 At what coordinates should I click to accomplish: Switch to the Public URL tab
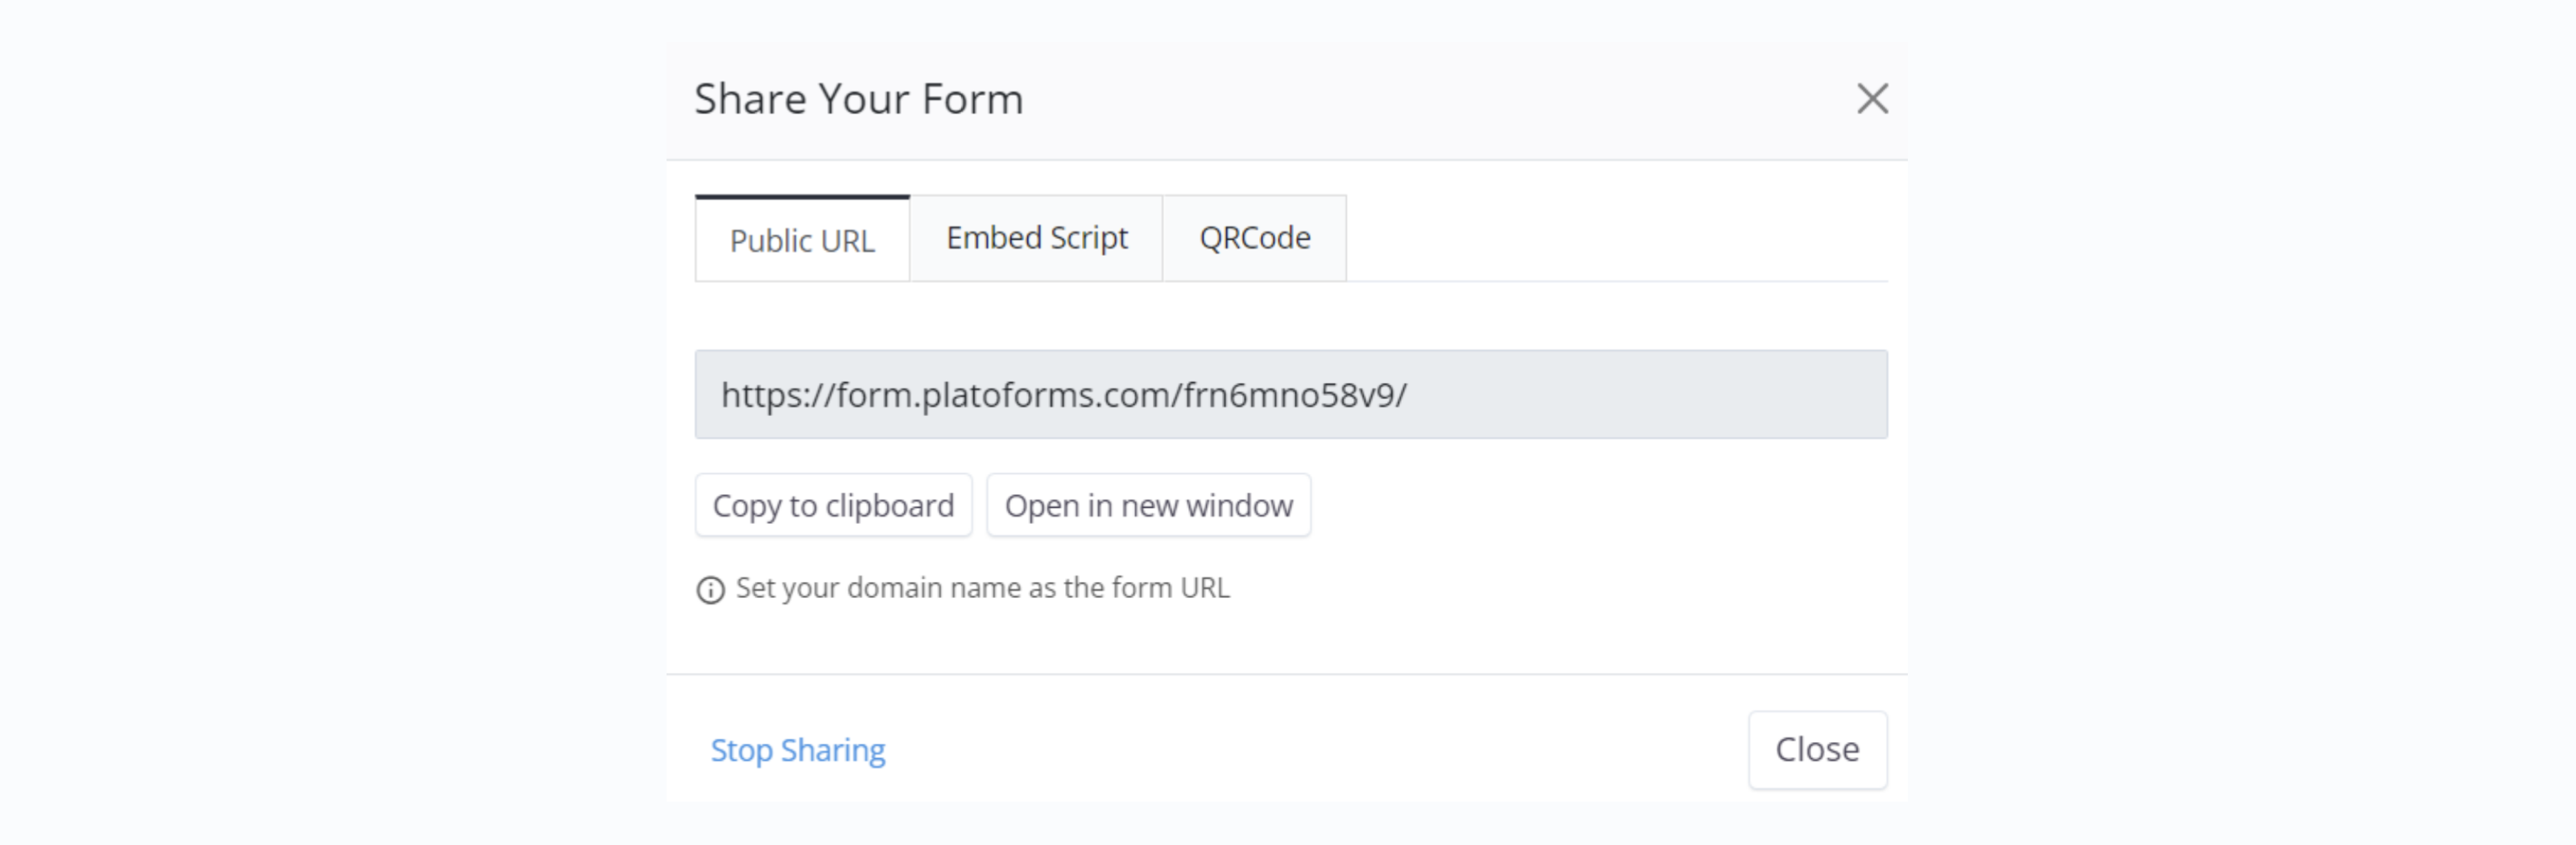(x=802, y=240)
